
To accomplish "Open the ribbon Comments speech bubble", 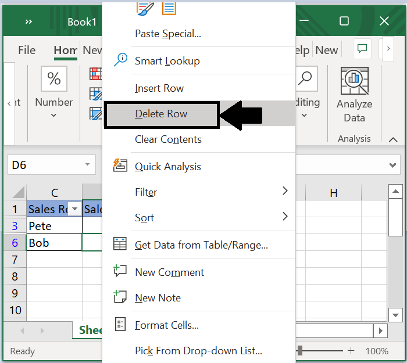I will (x=362, y=49).
